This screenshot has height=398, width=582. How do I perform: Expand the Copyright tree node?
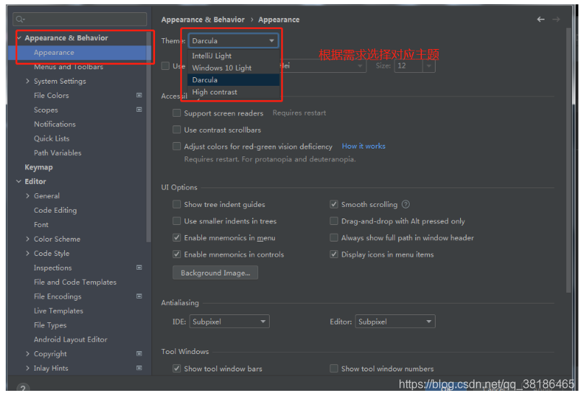click(27, 353)
